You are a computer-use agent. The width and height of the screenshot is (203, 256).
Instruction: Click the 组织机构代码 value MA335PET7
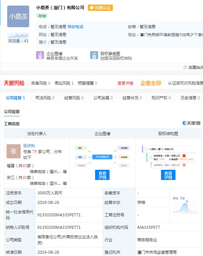coord(149,227)
